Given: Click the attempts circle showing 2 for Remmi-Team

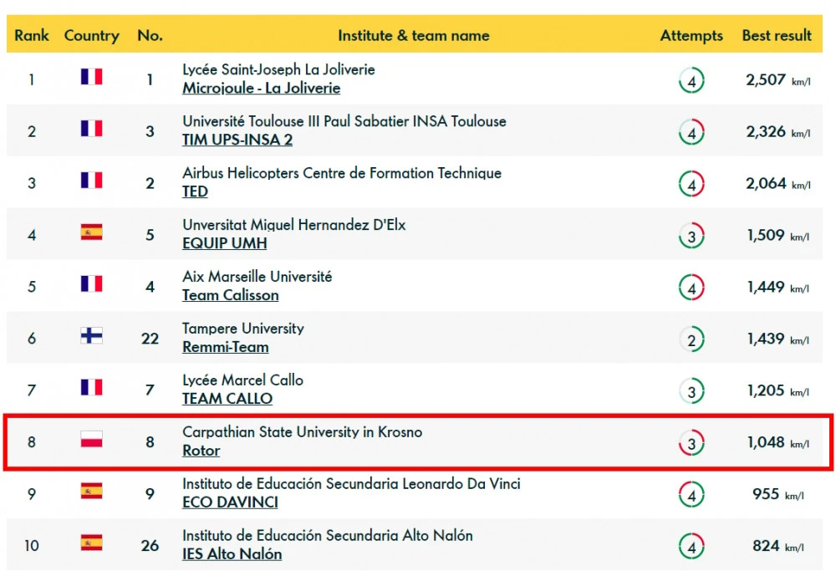Looking at the screenshot, I should pos(691,339).
